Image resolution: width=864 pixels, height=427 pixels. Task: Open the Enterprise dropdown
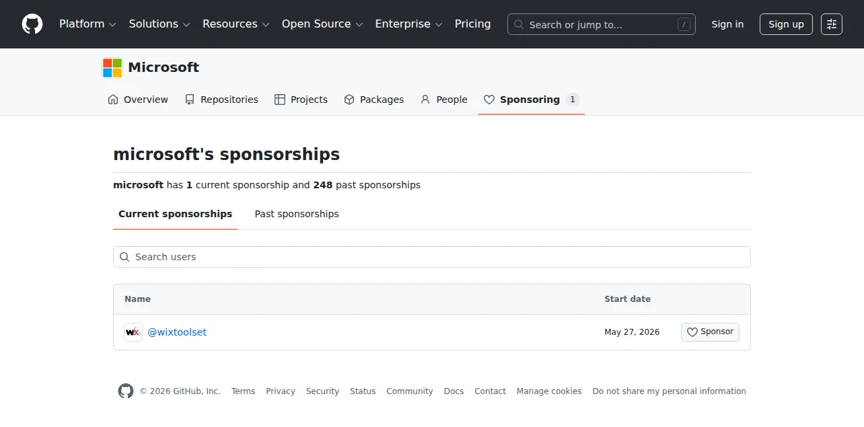pos(408,24)
